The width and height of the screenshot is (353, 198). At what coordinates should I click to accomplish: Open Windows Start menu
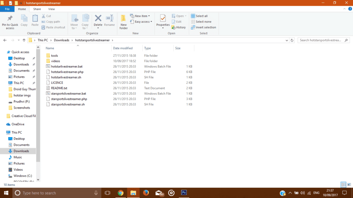click(x=6, y=193)
